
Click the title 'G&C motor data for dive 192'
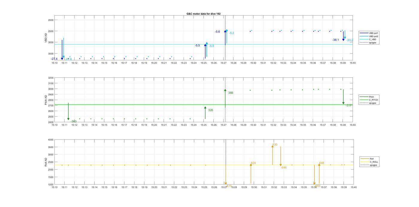click(x=204, y=14)
